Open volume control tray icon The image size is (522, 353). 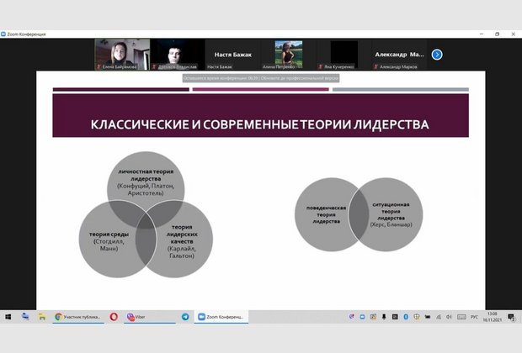[449, 317]
